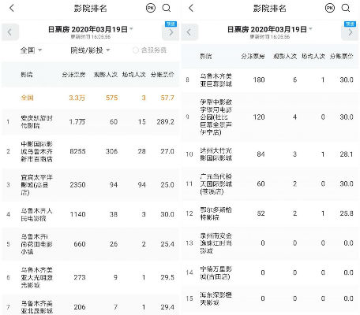Sort by 分账票房 column on left screen
The width and height of the screenshot is (360, 315).
tap(73, 75)
